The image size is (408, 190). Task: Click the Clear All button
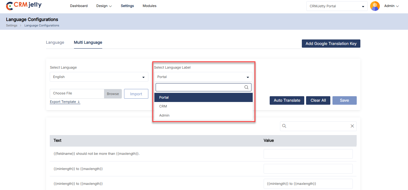click(x=318, y=100)
